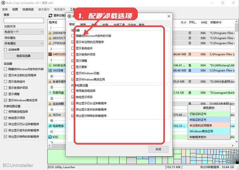Enable 隐藏由Microsoft发布的内容 in the settings dialog
Image resolution: width=239 pixels, height=170 pixels.
(x=73, y=36)
